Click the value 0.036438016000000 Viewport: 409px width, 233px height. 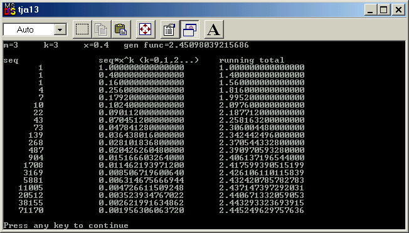pos(141,135)
